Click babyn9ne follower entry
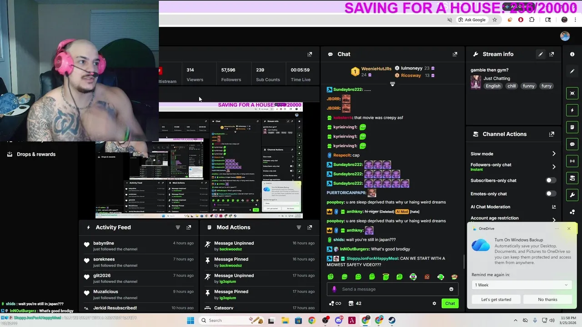This screenshot has height=327, width=582. click(x=139, y=246)
